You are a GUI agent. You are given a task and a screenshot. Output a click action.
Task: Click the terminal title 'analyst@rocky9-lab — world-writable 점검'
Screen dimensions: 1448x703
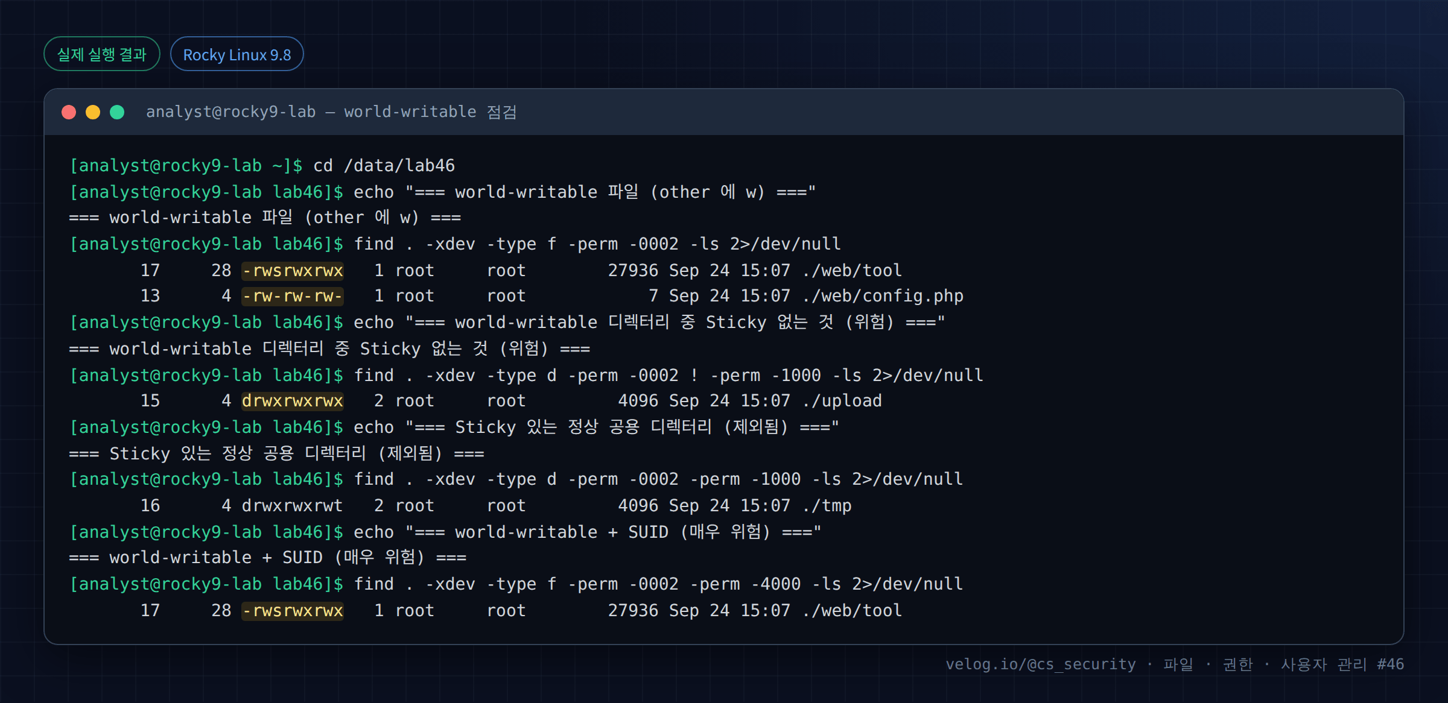pyautogui.click(x=331, y=112)
